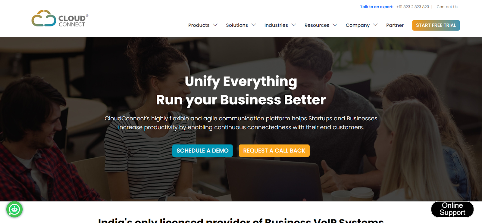Open the Resources menu
The image size is (482, 223).
[317, 25]
